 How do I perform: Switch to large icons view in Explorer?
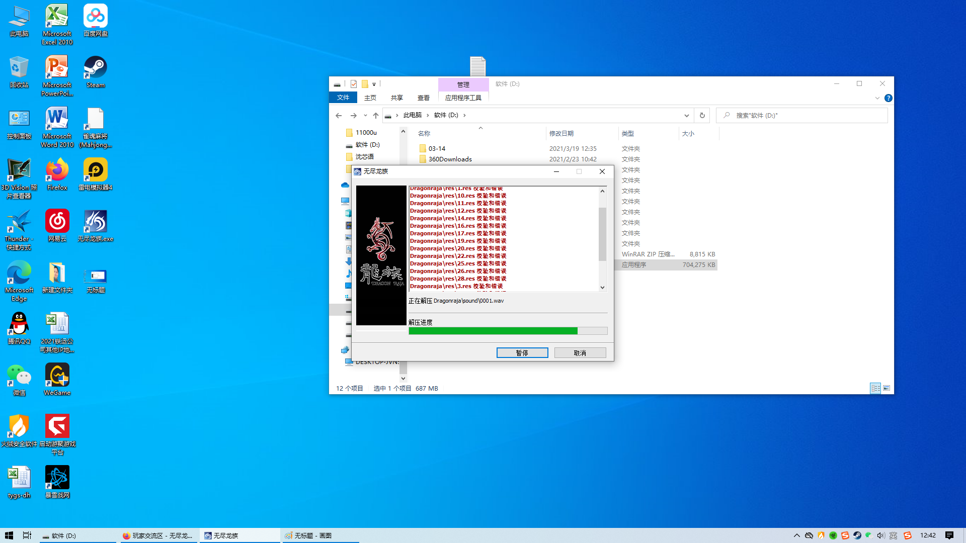887,388
